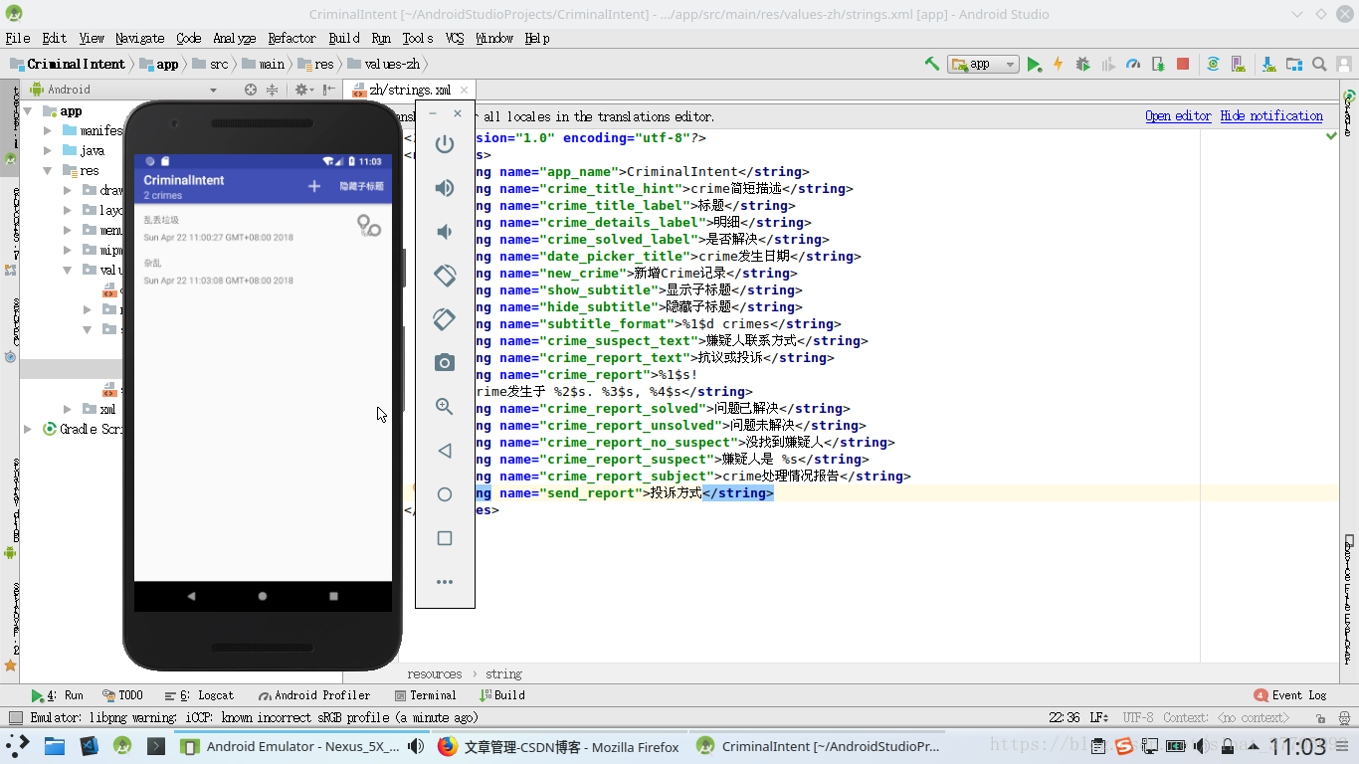Rotate emulator left icon

[445, 276]
